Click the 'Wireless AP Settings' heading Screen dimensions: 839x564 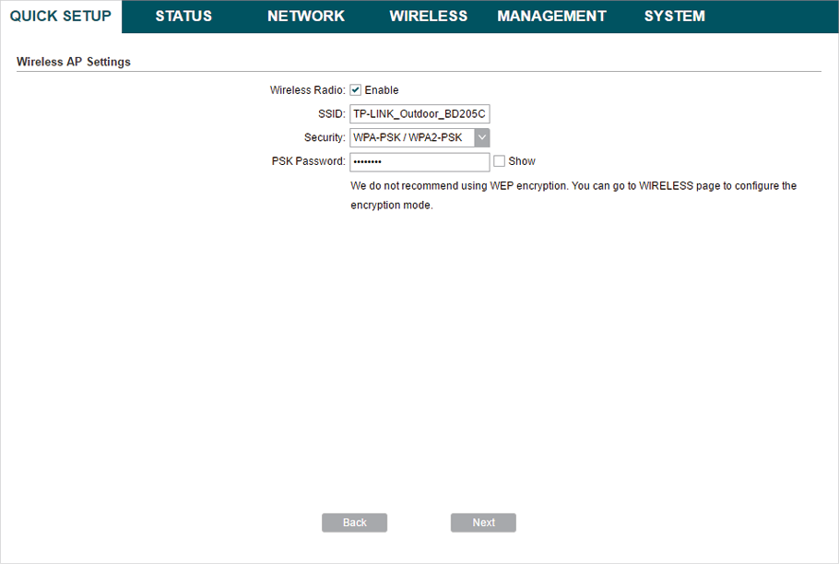pos(74,63)
